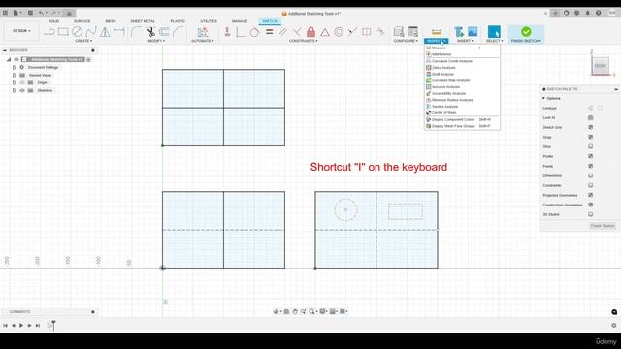The height and width of the screenshot is (349, 621).
Task: Click the Front face of the ViewCube
Action: [x=601, y=66]
